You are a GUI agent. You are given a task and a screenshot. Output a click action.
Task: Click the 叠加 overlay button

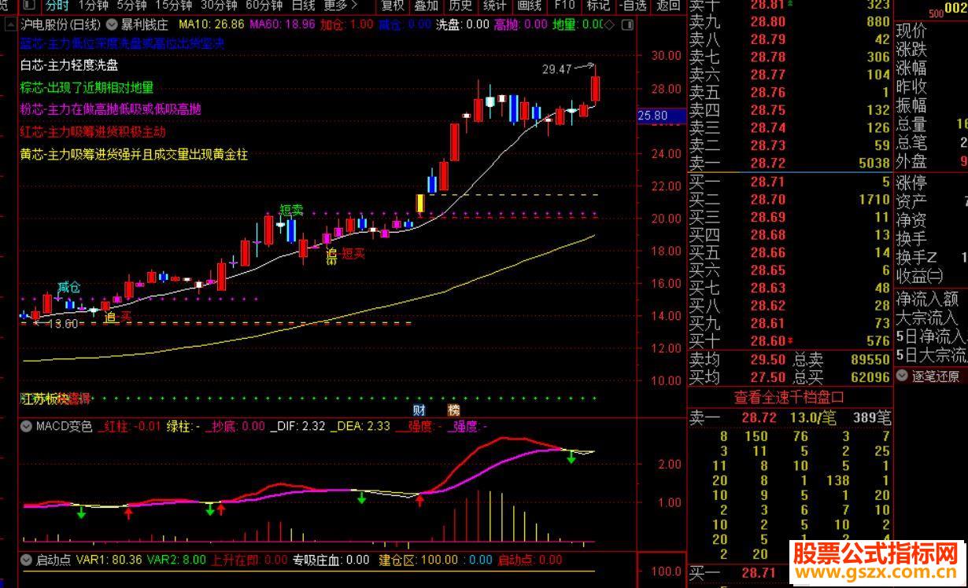pos(427,5)
